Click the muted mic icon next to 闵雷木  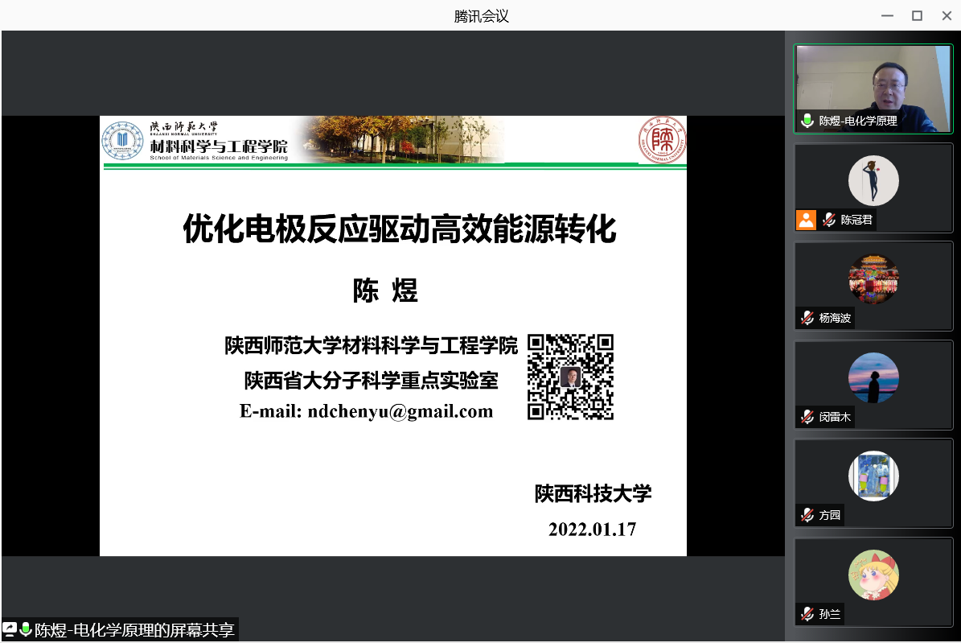coord(807,417)
